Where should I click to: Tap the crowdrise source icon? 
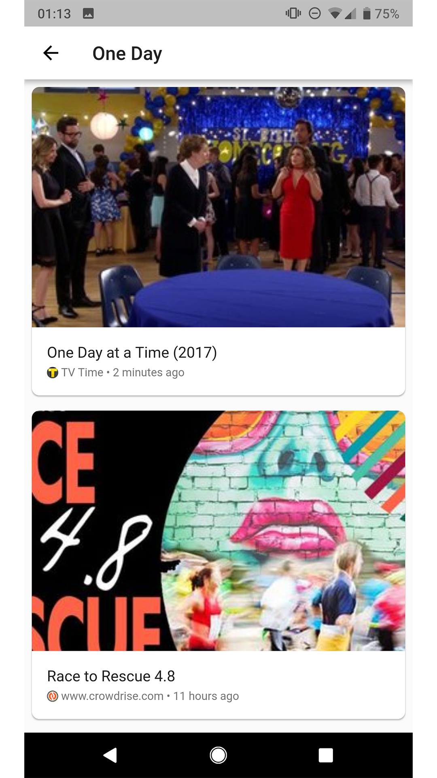click(53, 696)
